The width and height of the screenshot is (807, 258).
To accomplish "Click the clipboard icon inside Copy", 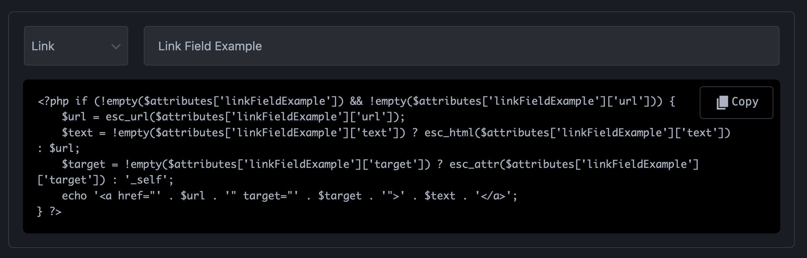I will tap(722, 102).
